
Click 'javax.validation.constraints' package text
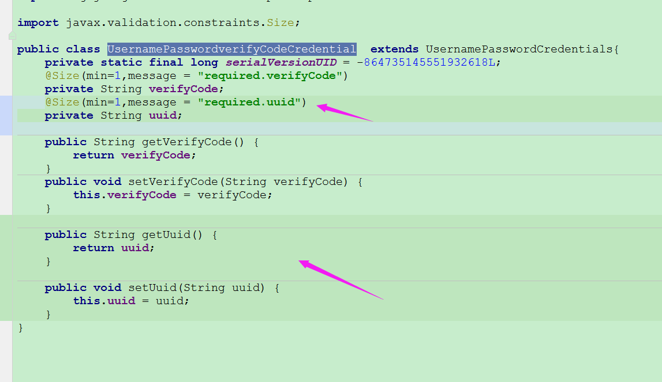(163, 23)
